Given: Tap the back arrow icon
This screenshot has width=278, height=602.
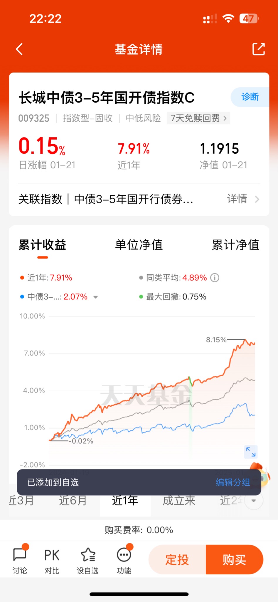Looking at the screenshot, I should click(x=19, y=49).
